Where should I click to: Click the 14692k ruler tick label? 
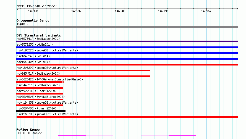pos(33,11)
